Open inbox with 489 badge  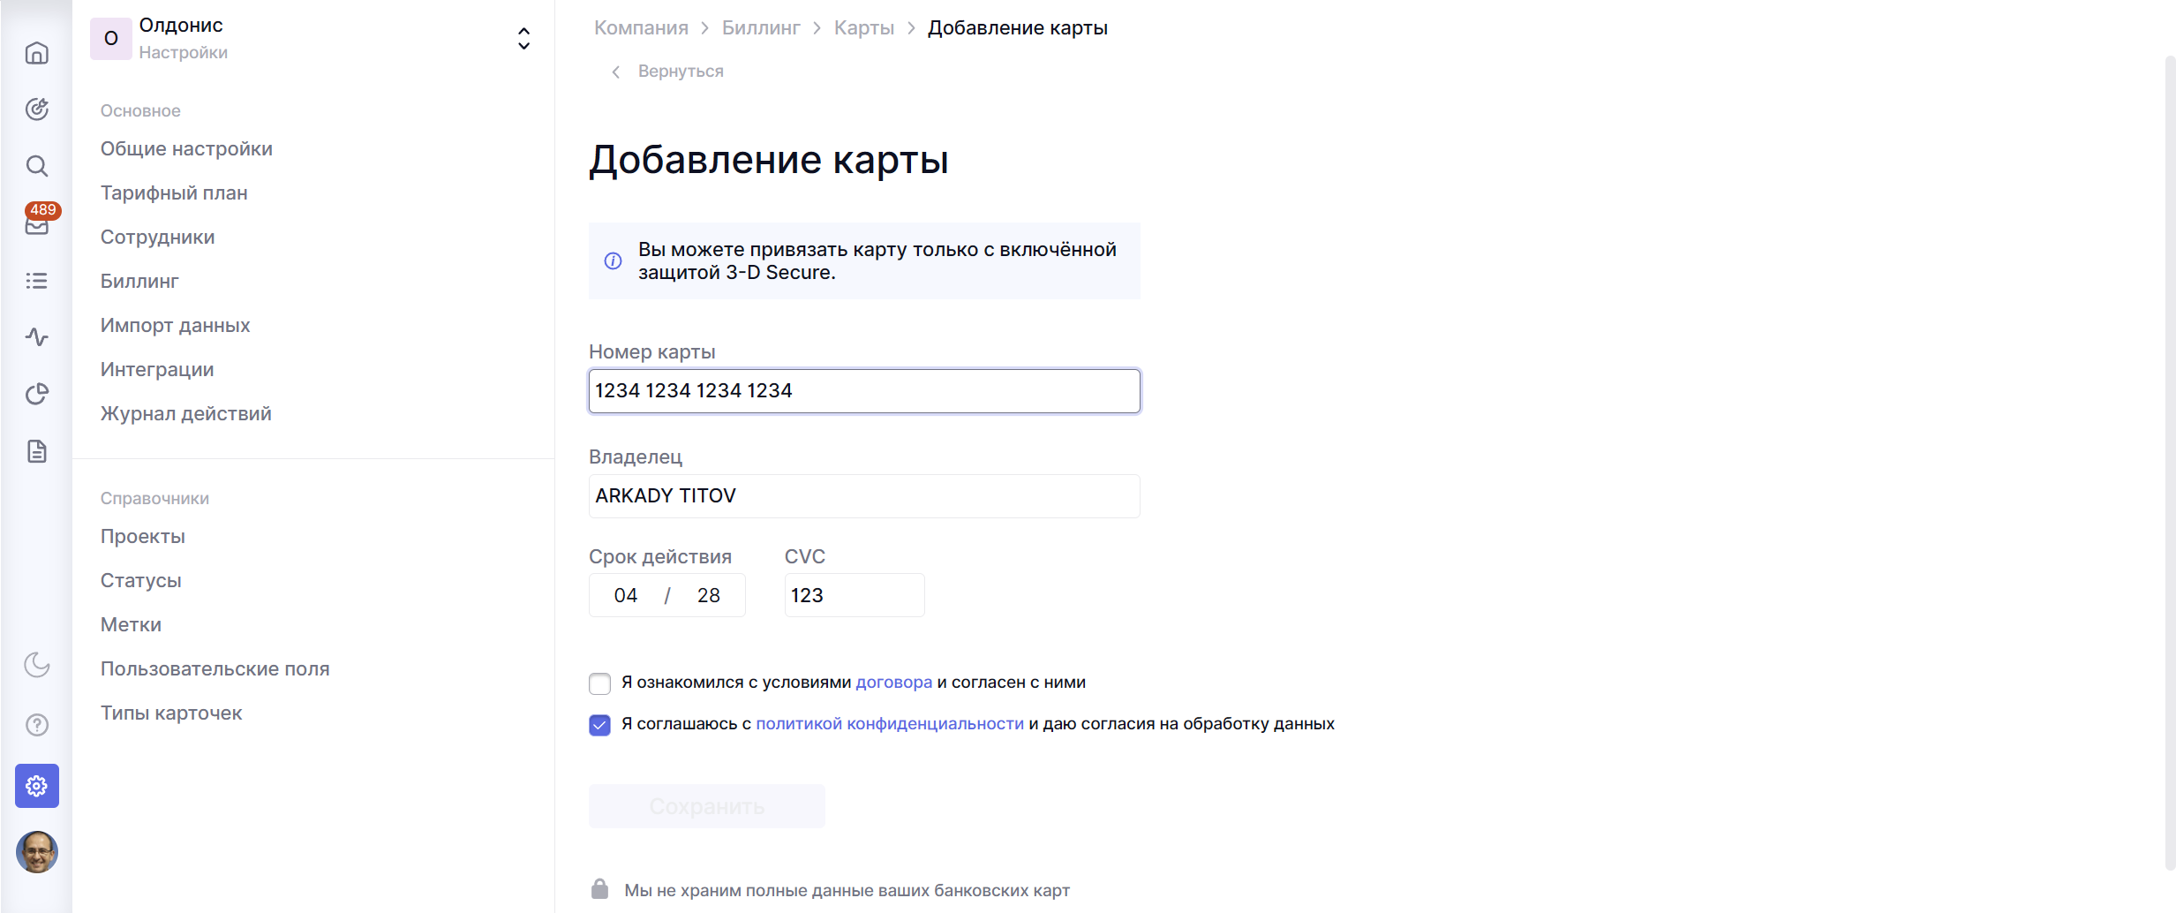[x=36, y=224]
